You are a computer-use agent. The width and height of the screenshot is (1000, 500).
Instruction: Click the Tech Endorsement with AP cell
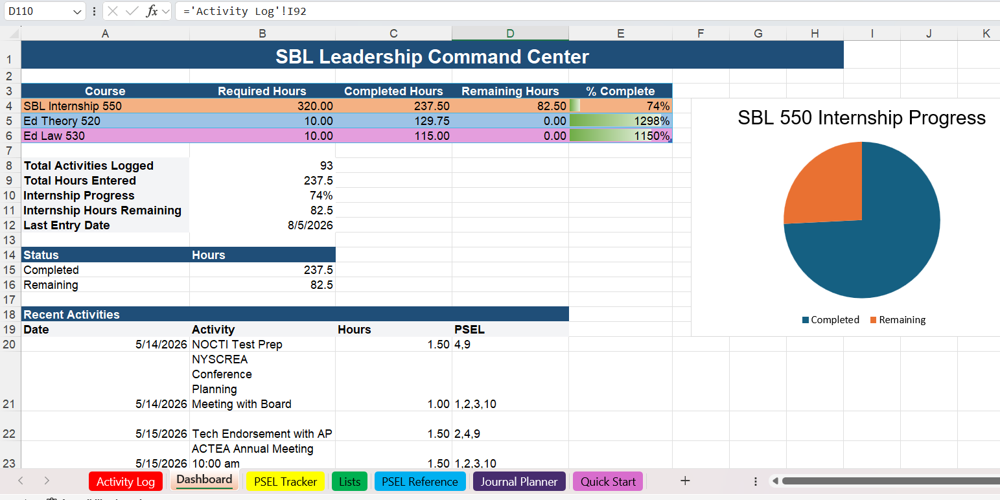click(x=262, y=426)
